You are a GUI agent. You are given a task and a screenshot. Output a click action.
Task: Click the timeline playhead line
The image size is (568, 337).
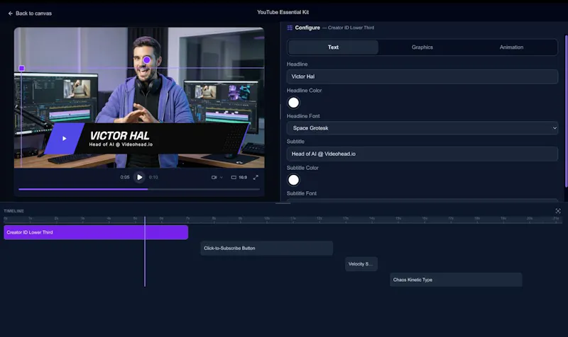click(145, 253)
